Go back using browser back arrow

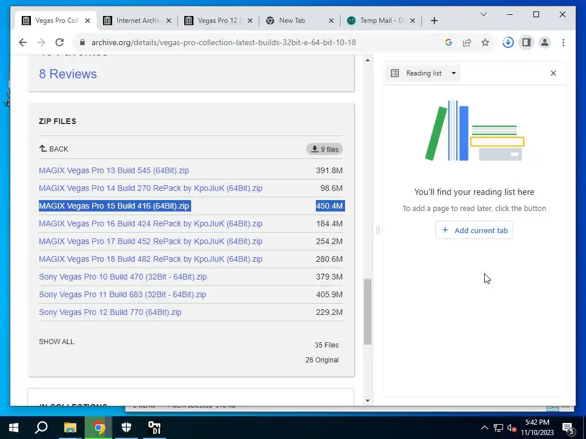[23, 42]
